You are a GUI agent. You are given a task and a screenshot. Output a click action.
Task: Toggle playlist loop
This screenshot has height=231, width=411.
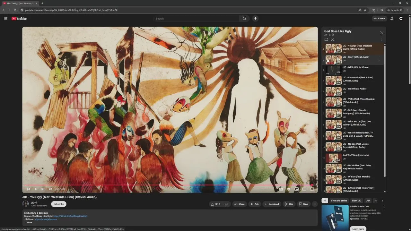[326, 40]
